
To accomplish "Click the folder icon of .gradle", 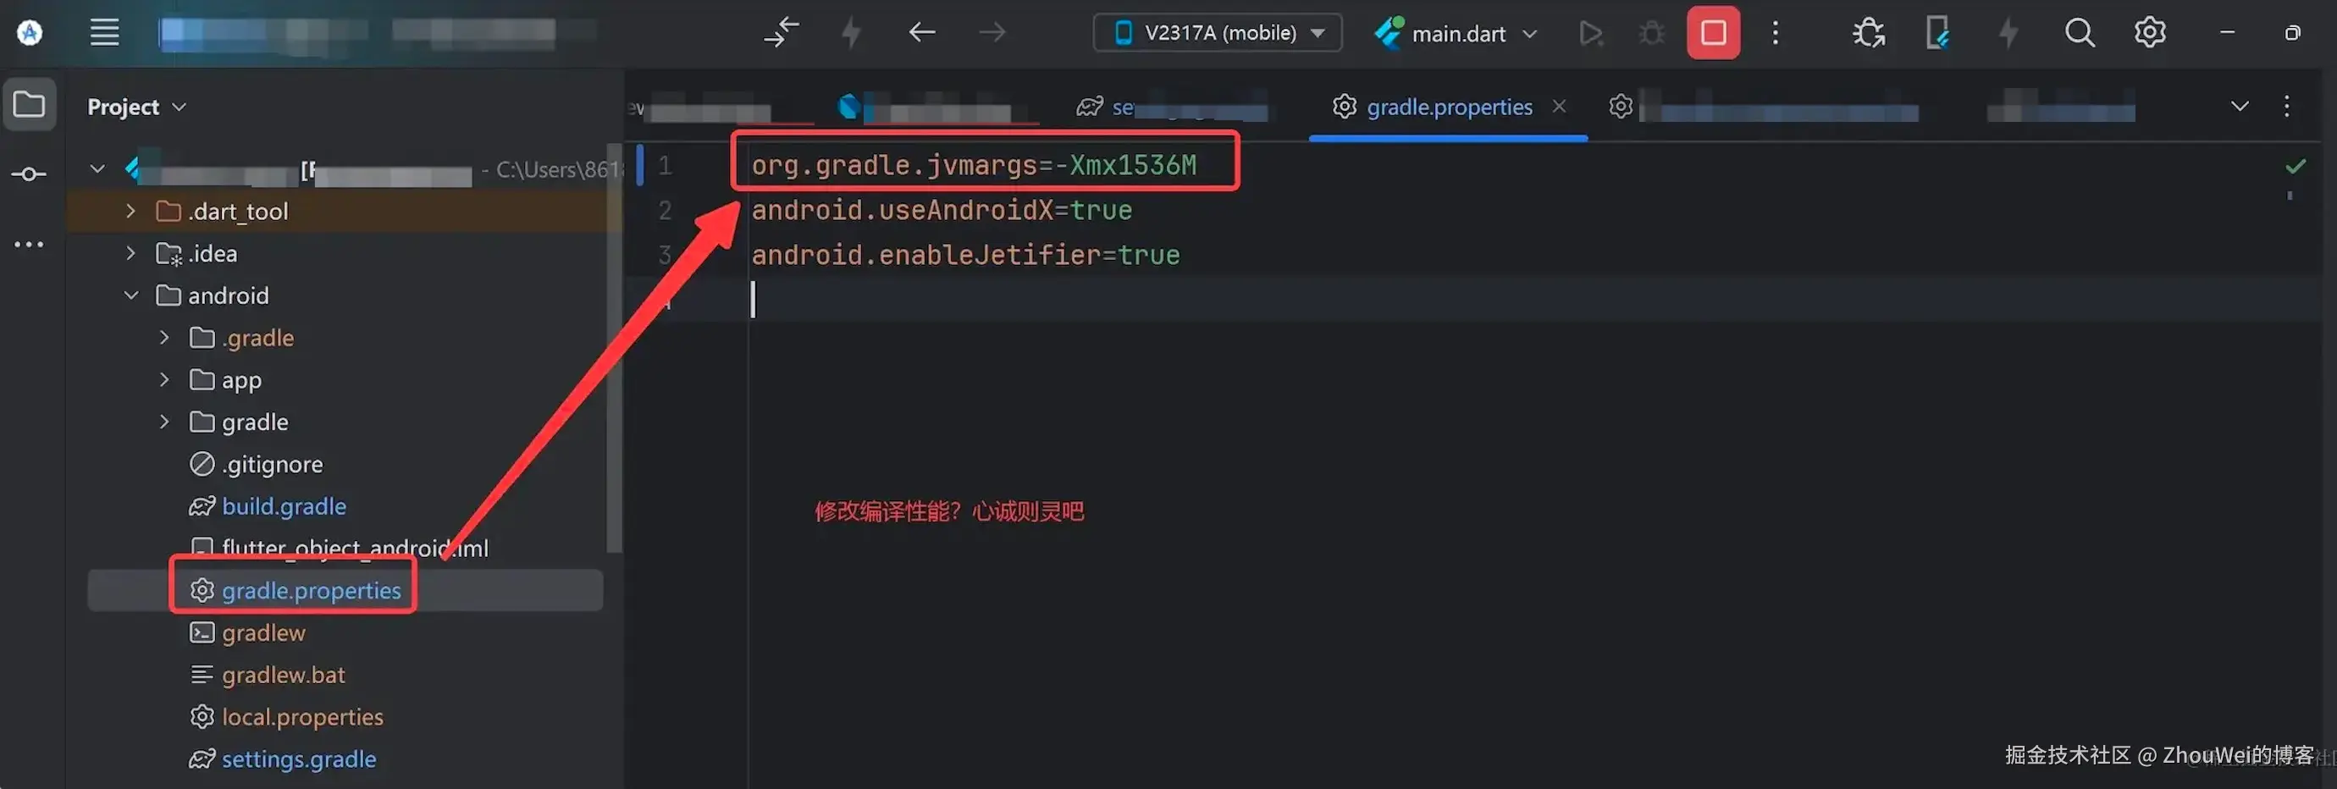I will point(202,338).
